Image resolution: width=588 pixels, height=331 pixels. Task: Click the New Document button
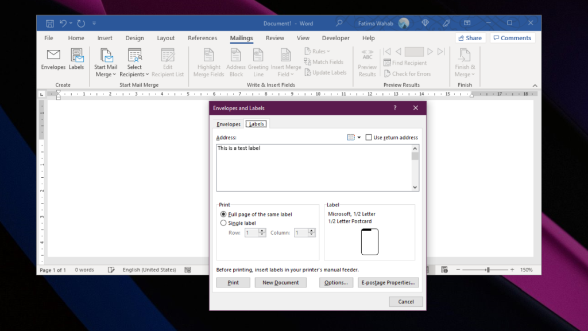280,282
